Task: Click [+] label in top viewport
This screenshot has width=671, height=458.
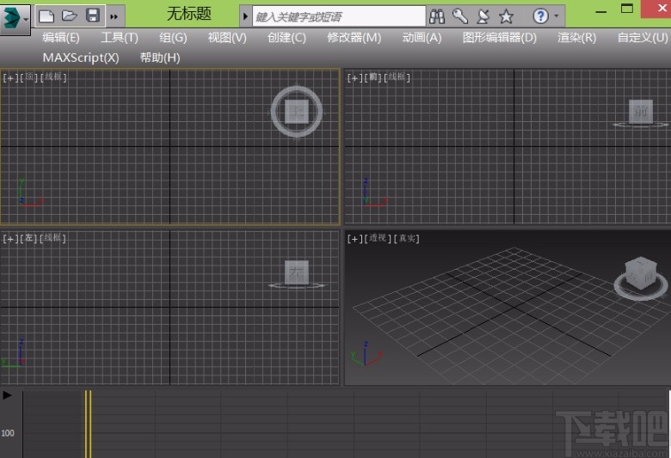Action: point(10,77)
